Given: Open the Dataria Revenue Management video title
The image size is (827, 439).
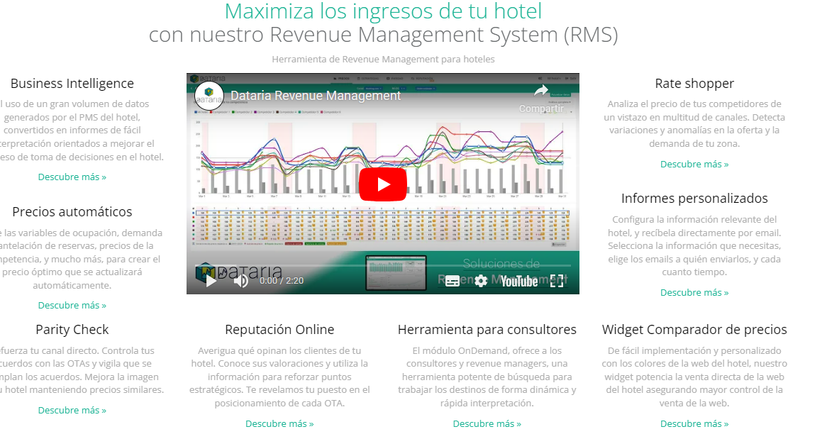Looking at the screenshot, I should pyautogui.click(x=316, y=96).
